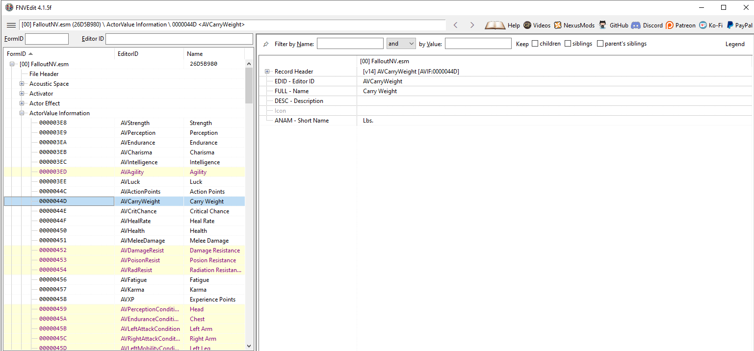Sort by the Name column header
754x351 pixels.
click(x=214, y=54)
